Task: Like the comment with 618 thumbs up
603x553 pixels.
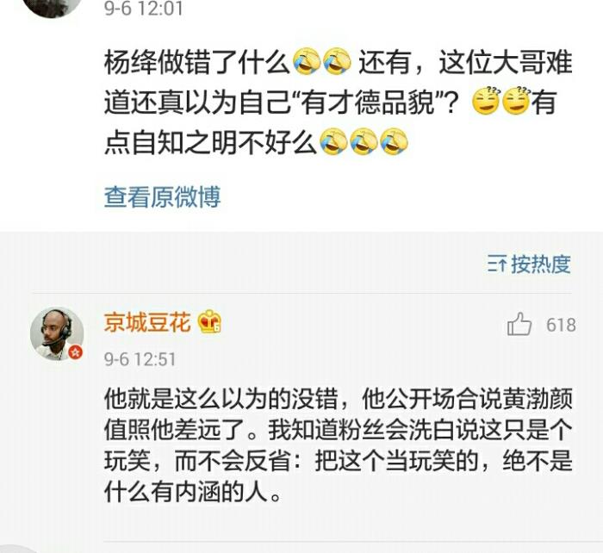Action: 519,324
